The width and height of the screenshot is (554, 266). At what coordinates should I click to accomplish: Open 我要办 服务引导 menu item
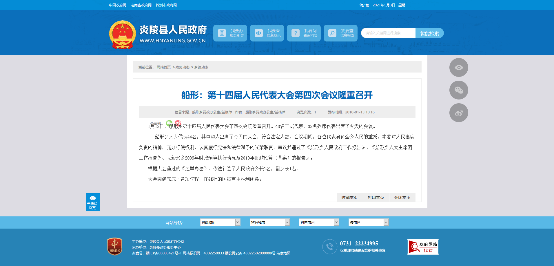230,33
